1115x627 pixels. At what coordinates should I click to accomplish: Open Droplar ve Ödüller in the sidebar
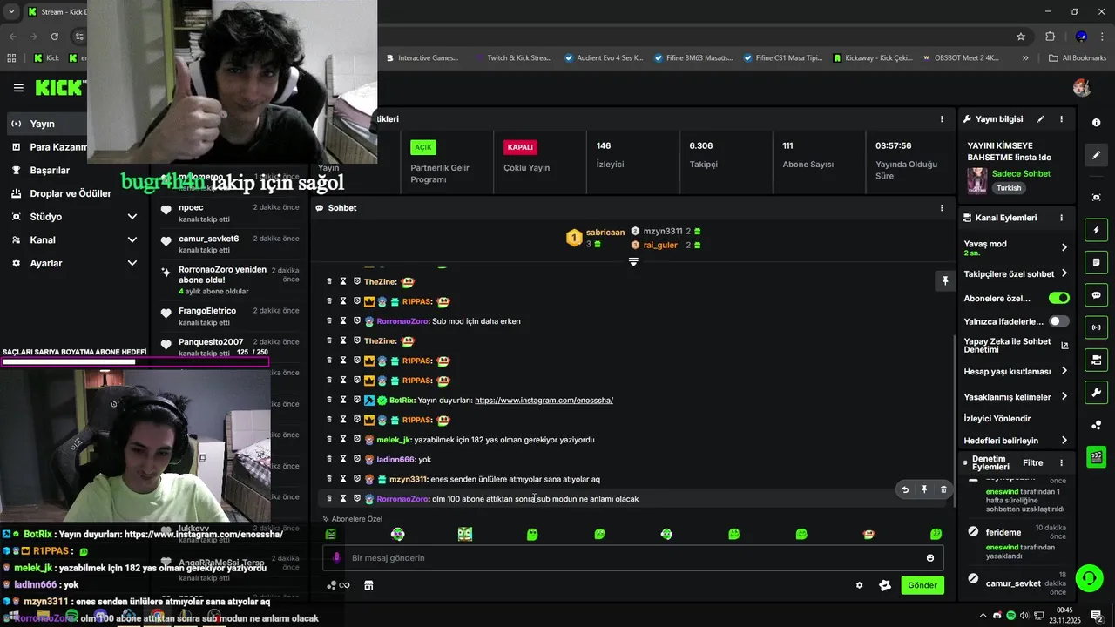coord(71,193)
